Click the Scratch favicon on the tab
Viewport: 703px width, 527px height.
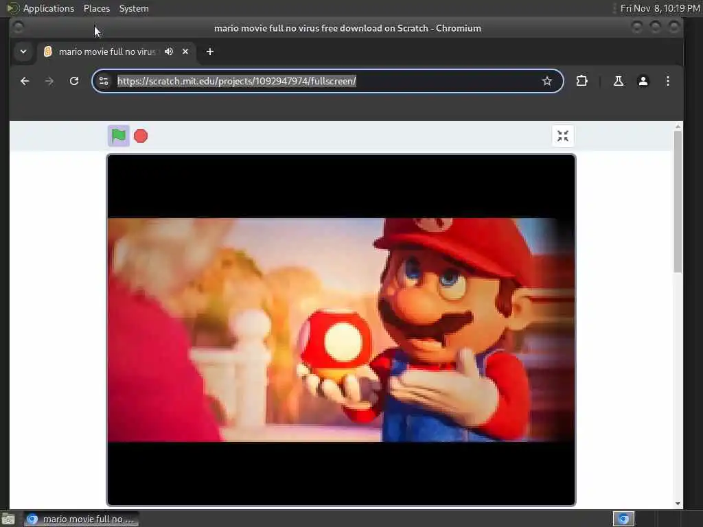coord(48,51)
